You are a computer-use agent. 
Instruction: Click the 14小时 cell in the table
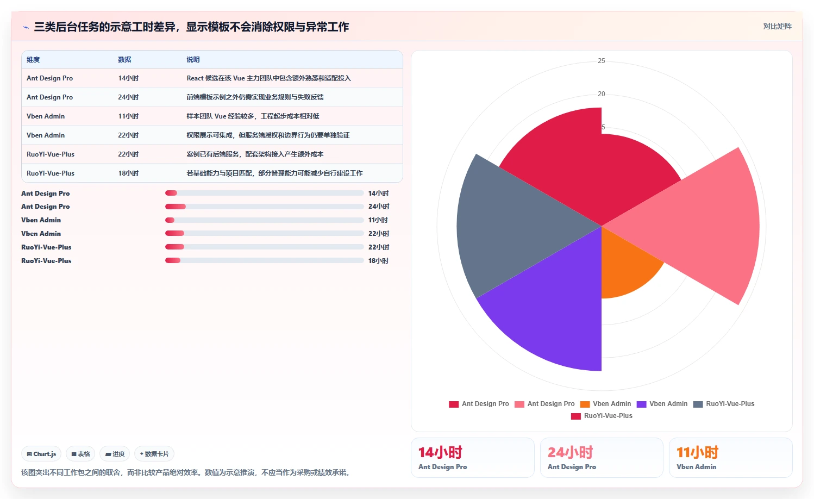tap(128, 78)
